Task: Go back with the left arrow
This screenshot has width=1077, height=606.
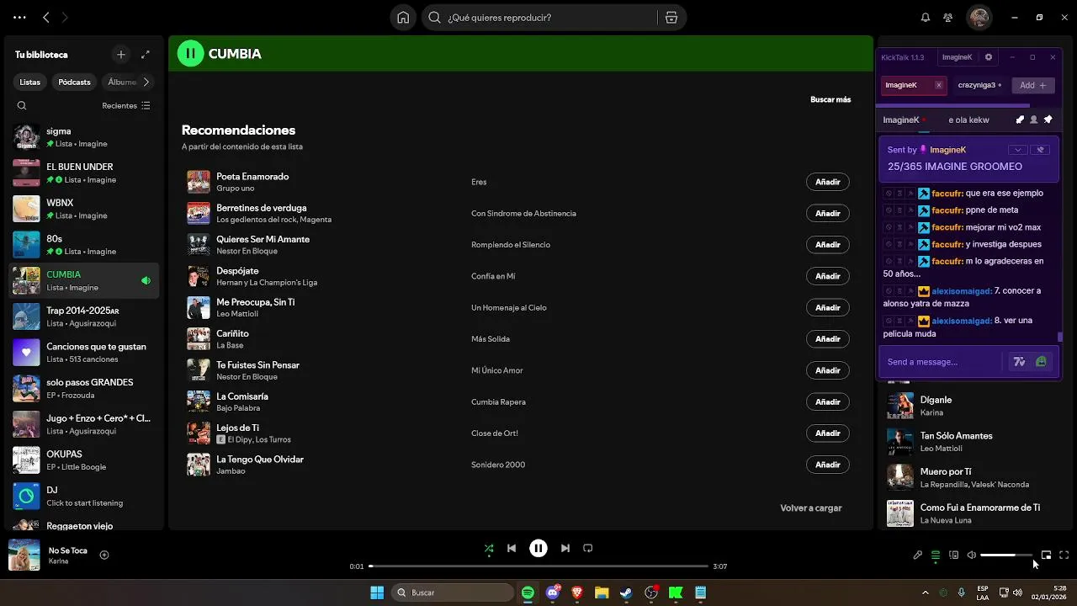Action: [46, 17]
